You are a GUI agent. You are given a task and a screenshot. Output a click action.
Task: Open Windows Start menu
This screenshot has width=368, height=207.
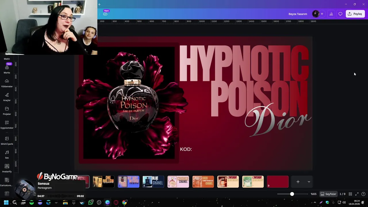coord(6,203)
